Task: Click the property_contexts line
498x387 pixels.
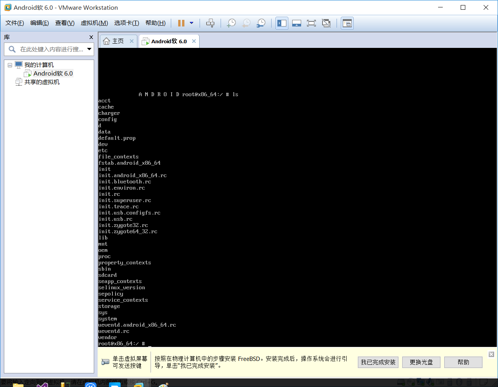Action: pos(125,262)
